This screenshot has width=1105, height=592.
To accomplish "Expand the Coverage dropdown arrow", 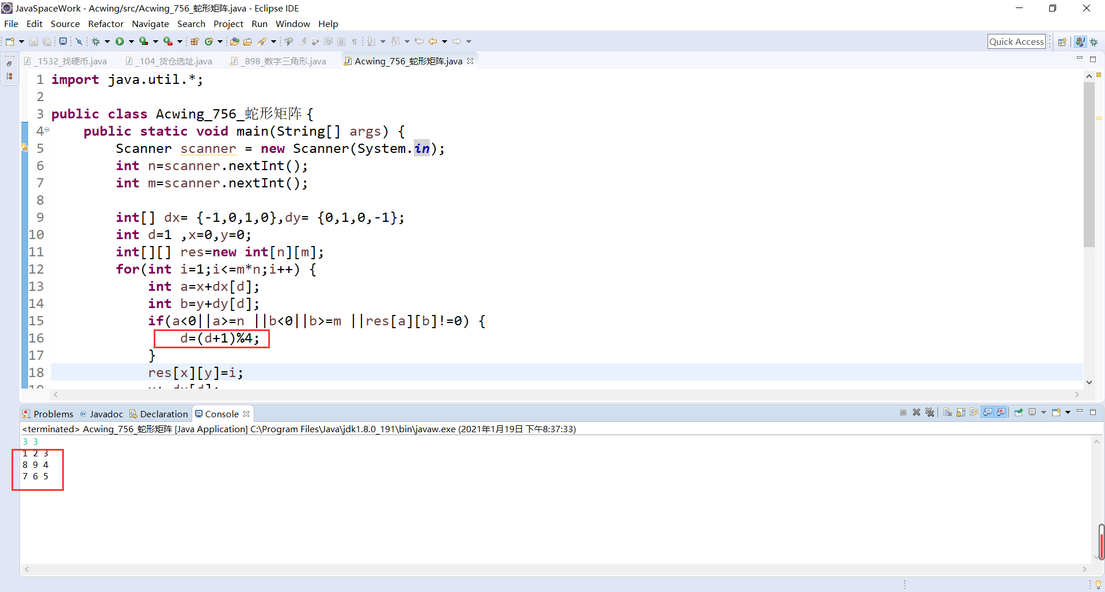I will [x=155, y=41].
